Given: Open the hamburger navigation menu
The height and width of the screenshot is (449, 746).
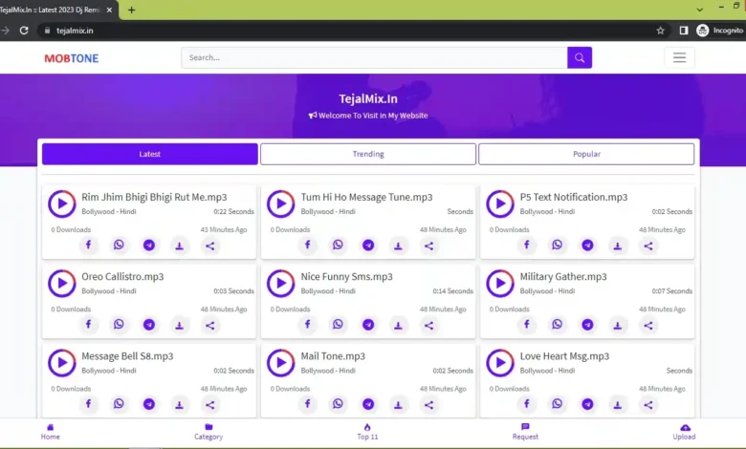Looking at the screenshot, I should coord(679,57).
